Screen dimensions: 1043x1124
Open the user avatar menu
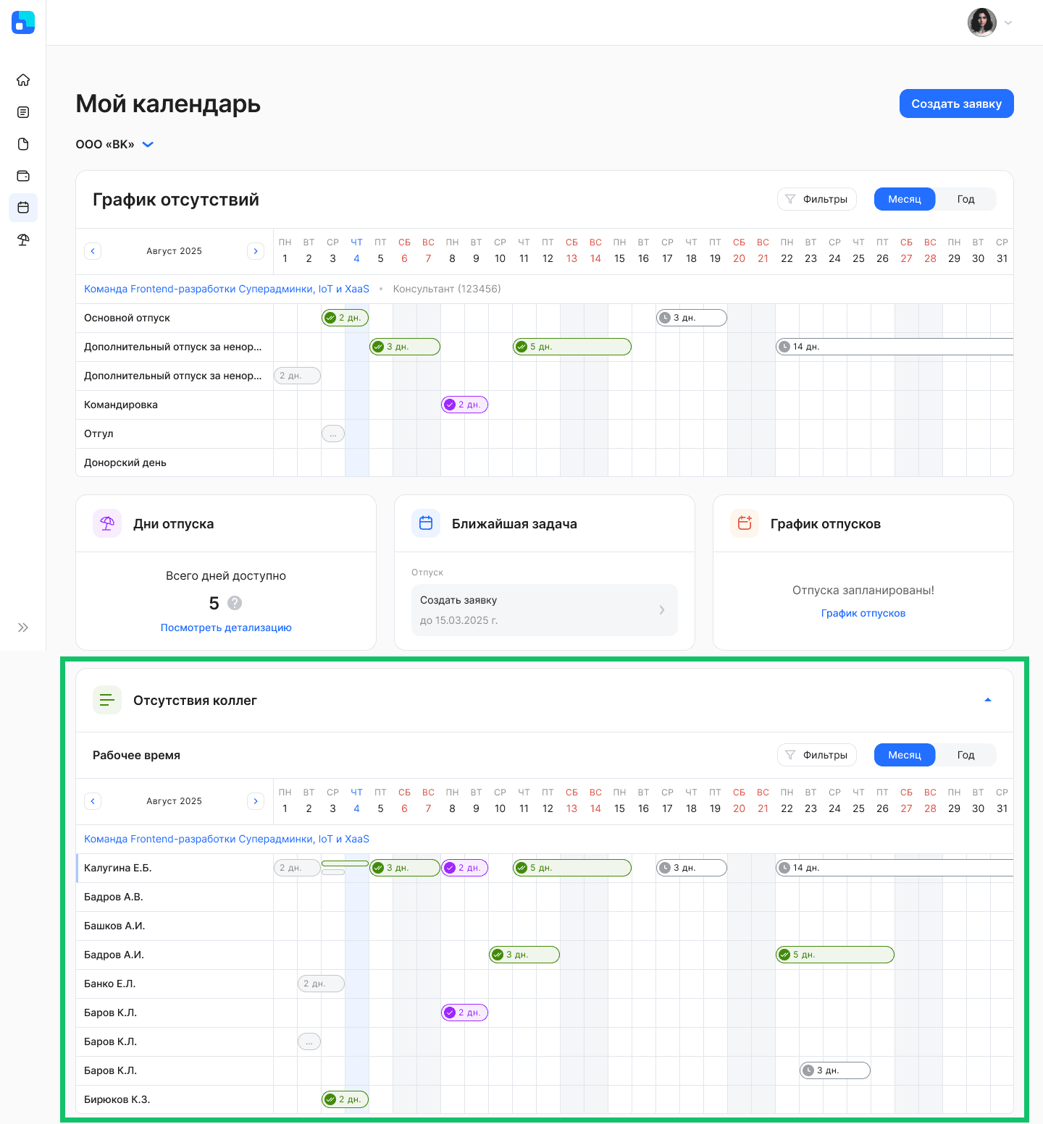[x=990, y=22]
